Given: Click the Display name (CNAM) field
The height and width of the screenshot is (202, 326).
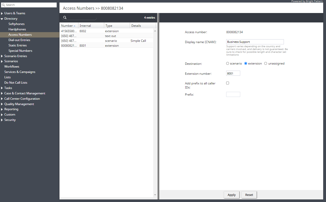Looking at the screenshot, I should click(x=255, y=42).
